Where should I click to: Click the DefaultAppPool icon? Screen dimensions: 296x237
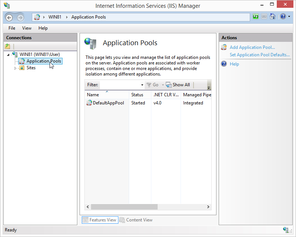[89, 103]
